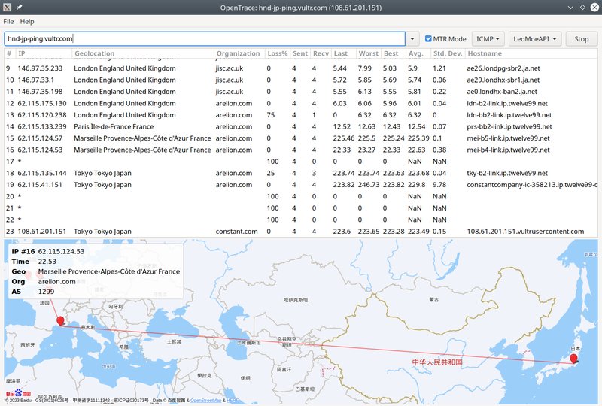Click the red map marker over Marseille
Viewport: 602px width, 406px height.
point(60,320)
